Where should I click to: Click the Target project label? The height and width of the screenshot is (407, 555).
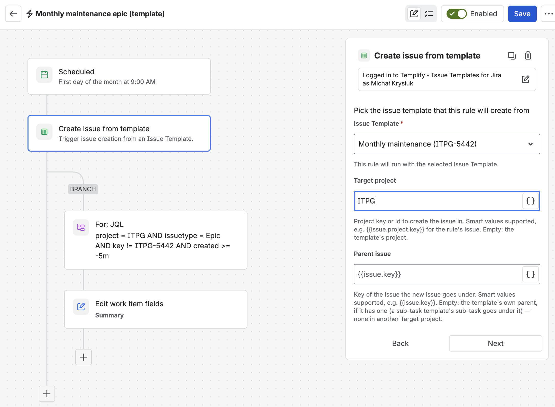(x=375, y=181)
